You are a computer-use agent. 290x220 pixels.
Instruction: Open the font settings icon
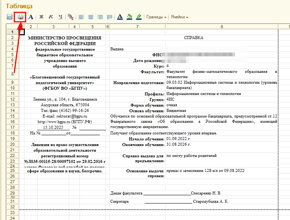point(31,17)
